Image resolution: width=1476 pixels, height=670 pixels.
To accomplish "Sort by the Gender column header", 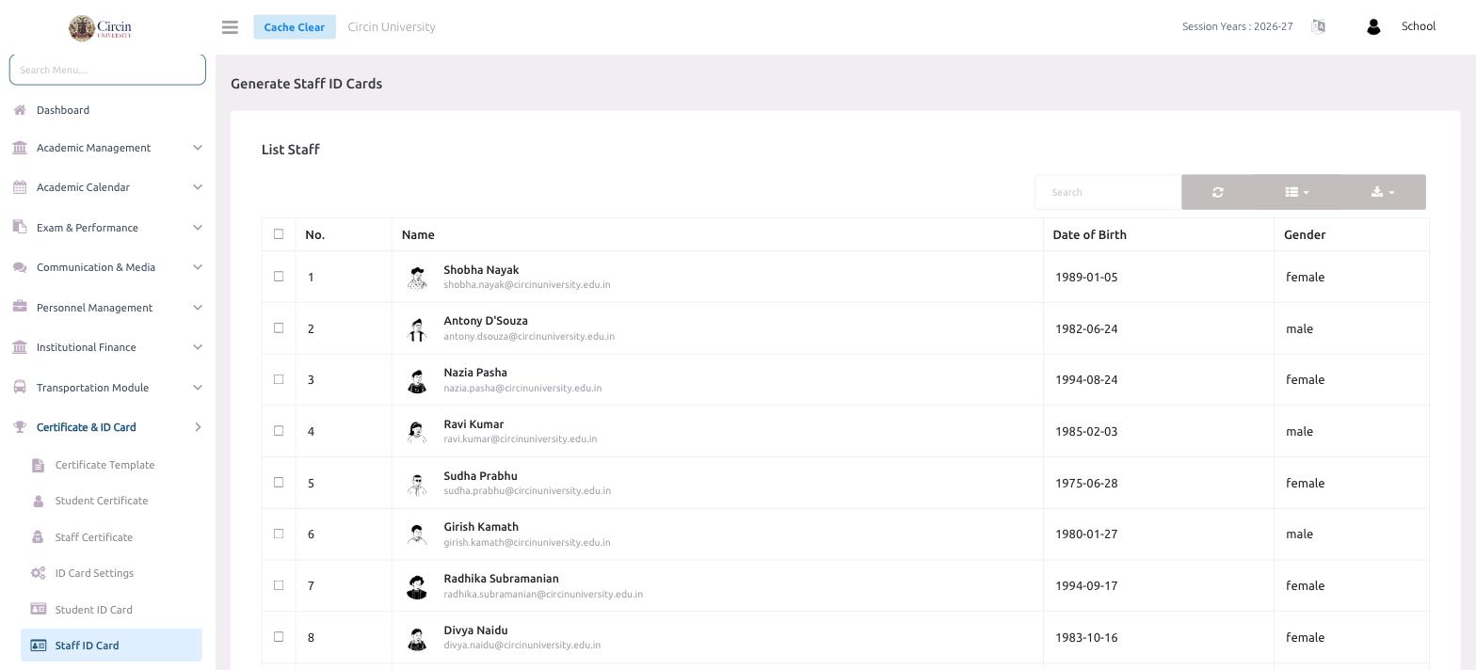I will [1305, 234].
